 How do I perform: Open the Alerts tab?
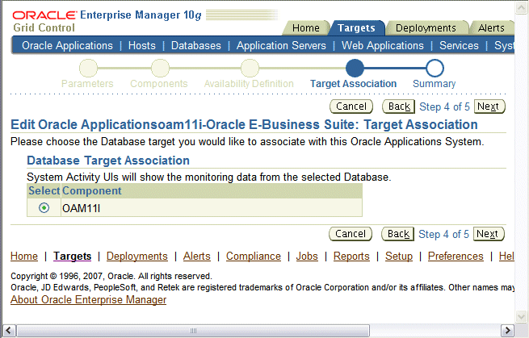491,28
